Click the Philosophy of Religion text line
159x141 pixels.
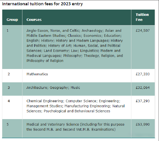coord(45,61)
